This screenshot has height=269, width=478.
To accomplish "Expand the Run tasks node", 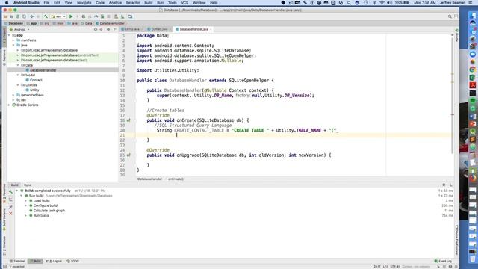I will coord(26,216).
